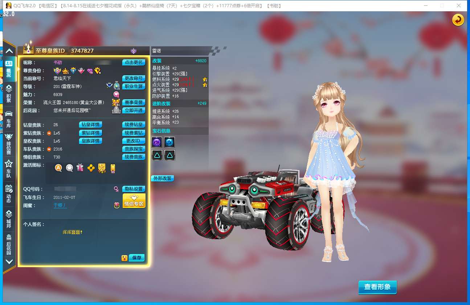Image resolution: width=470 pixels, height=305 pixels.
Task: Click 续费贵族 renew button
Action: [134, 157]
